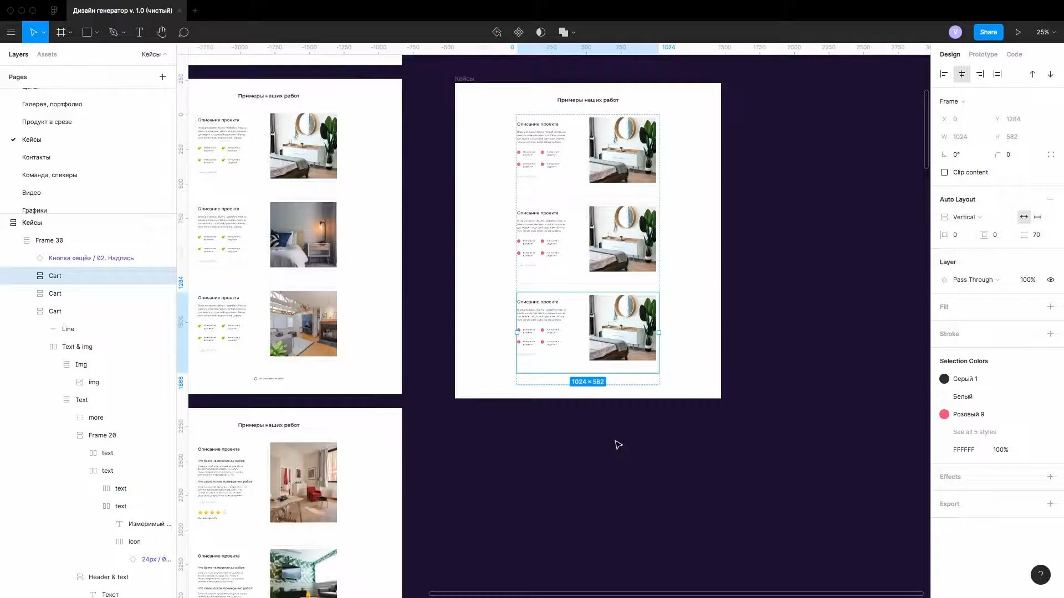Align horizontal centers icon
Screen dimensions: 1064x598
click(962, 74)
